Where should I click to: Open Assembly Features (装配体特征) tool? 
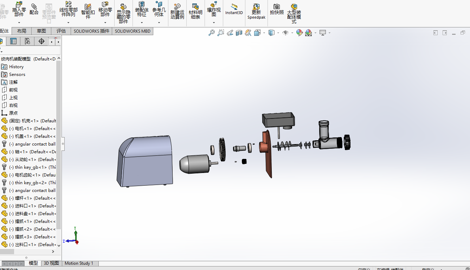(x=142, y=9)
